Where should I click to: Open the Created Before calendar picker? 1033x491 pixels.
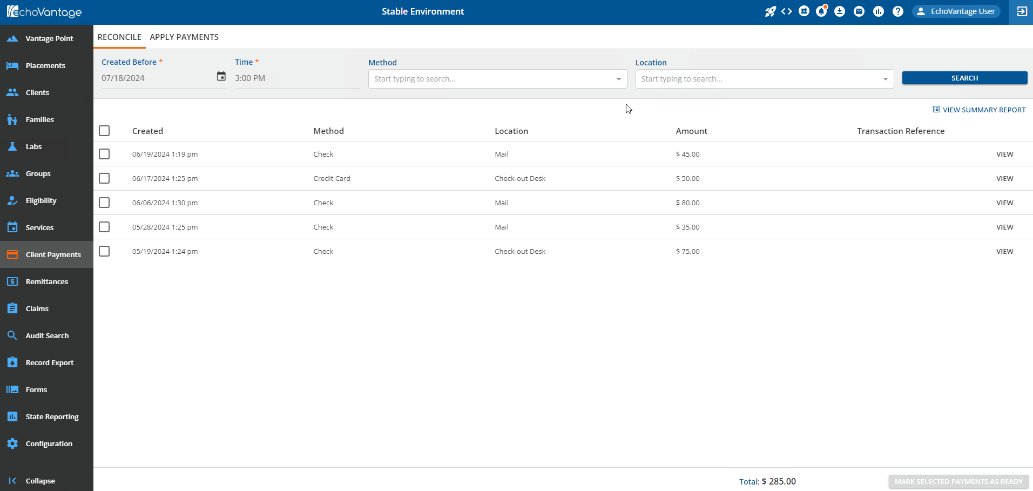(x=221, y=76)
